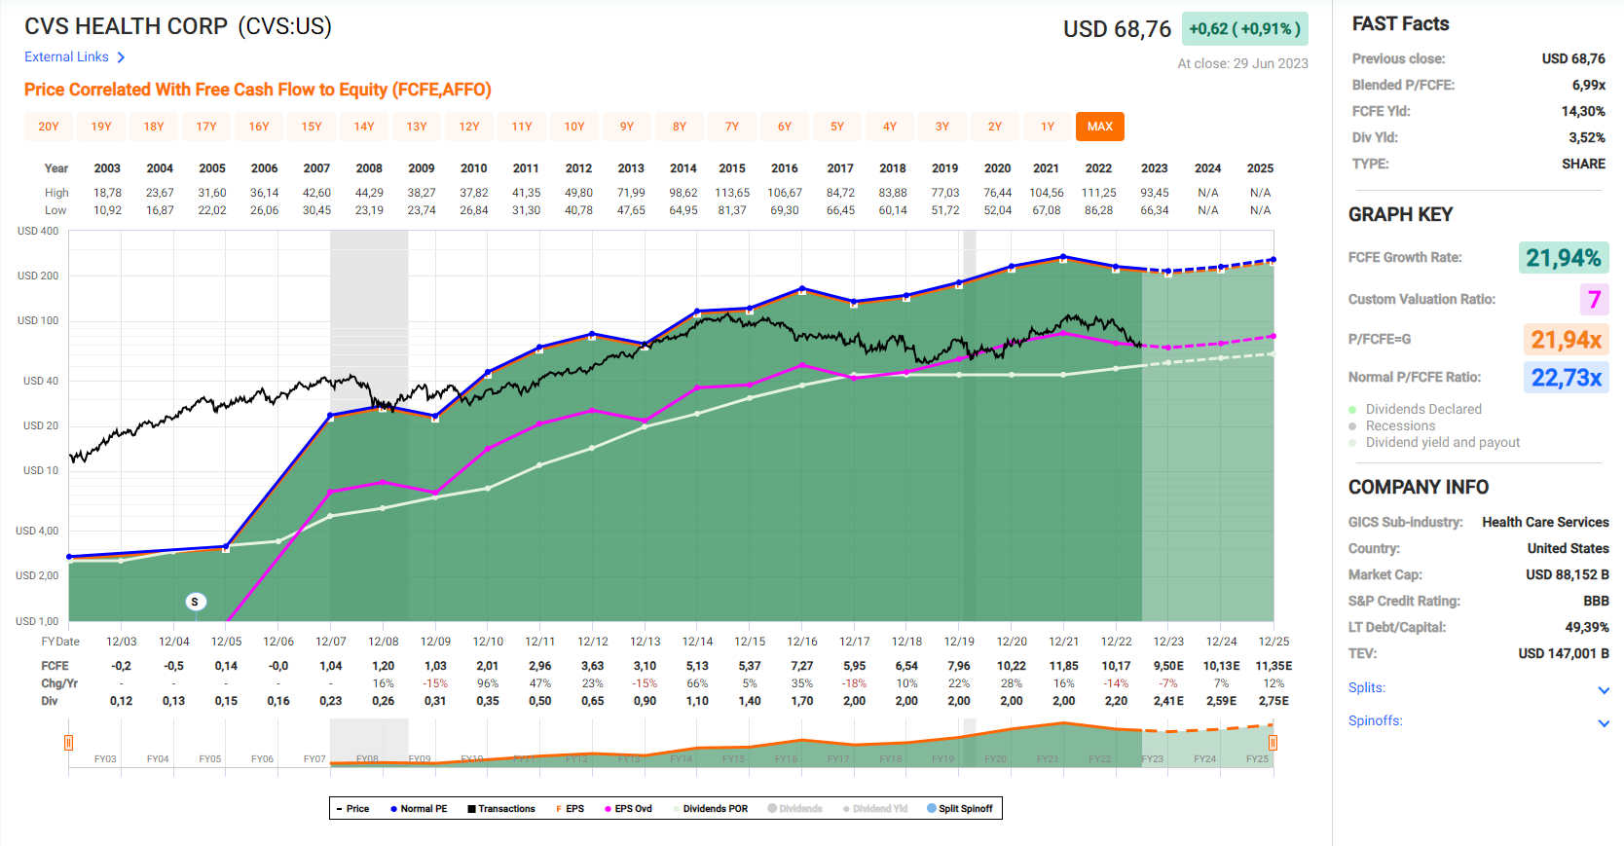This screenshot has width=1624, height=846.
Task: Toggle the Price series in legend
Action: (352, 809)
